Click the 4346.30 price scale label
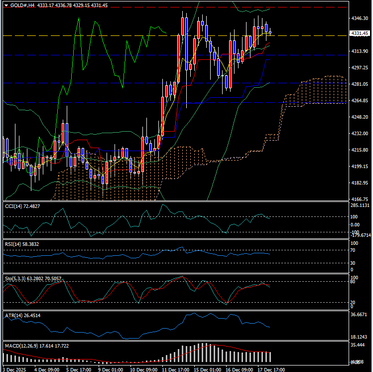The image size is (373, 372). pyautogui.click(x=359, y=18)
